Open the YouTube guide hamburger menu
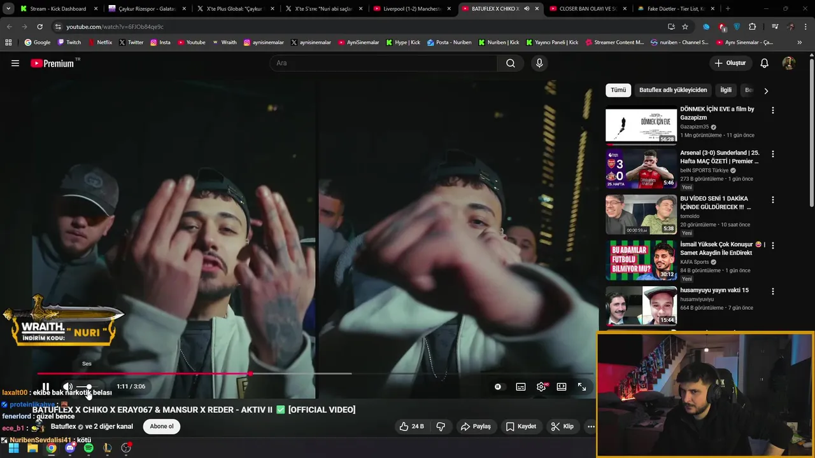The width and height of the screenshot is (815, 458). click(15, 63)
